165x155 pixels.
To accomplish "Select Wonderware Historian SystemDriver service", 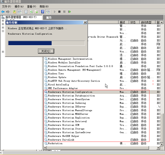I will pos(69,132).
